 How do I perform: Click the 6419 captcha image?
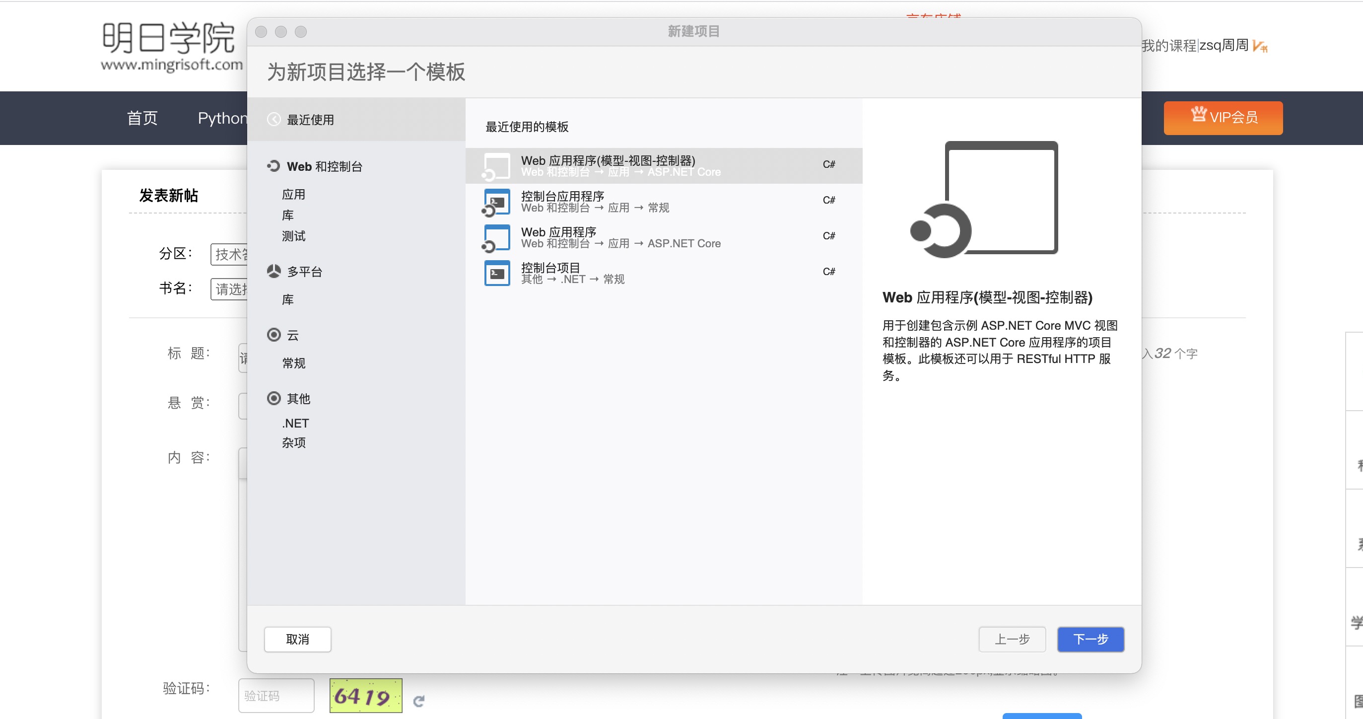[366, 695]
